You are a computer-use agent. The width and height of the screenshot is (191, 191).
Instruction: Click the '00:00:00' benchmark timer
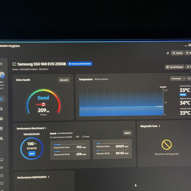32,148
